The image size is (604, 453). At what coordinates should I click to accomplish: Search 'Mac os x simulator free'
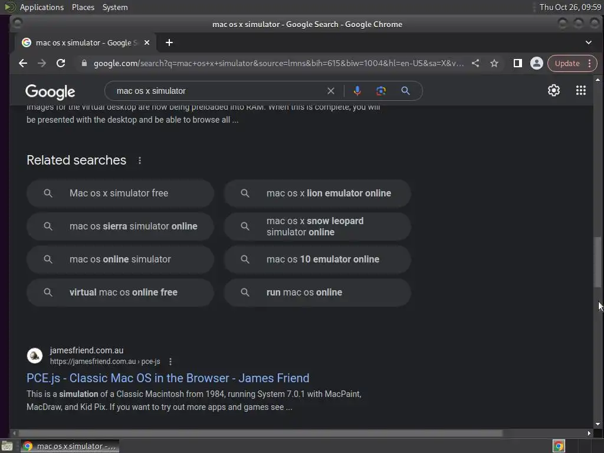(120, 193)
